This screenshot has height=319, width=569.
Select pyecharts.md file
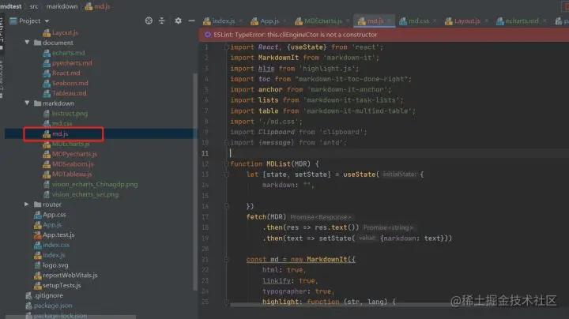point(67,63)
